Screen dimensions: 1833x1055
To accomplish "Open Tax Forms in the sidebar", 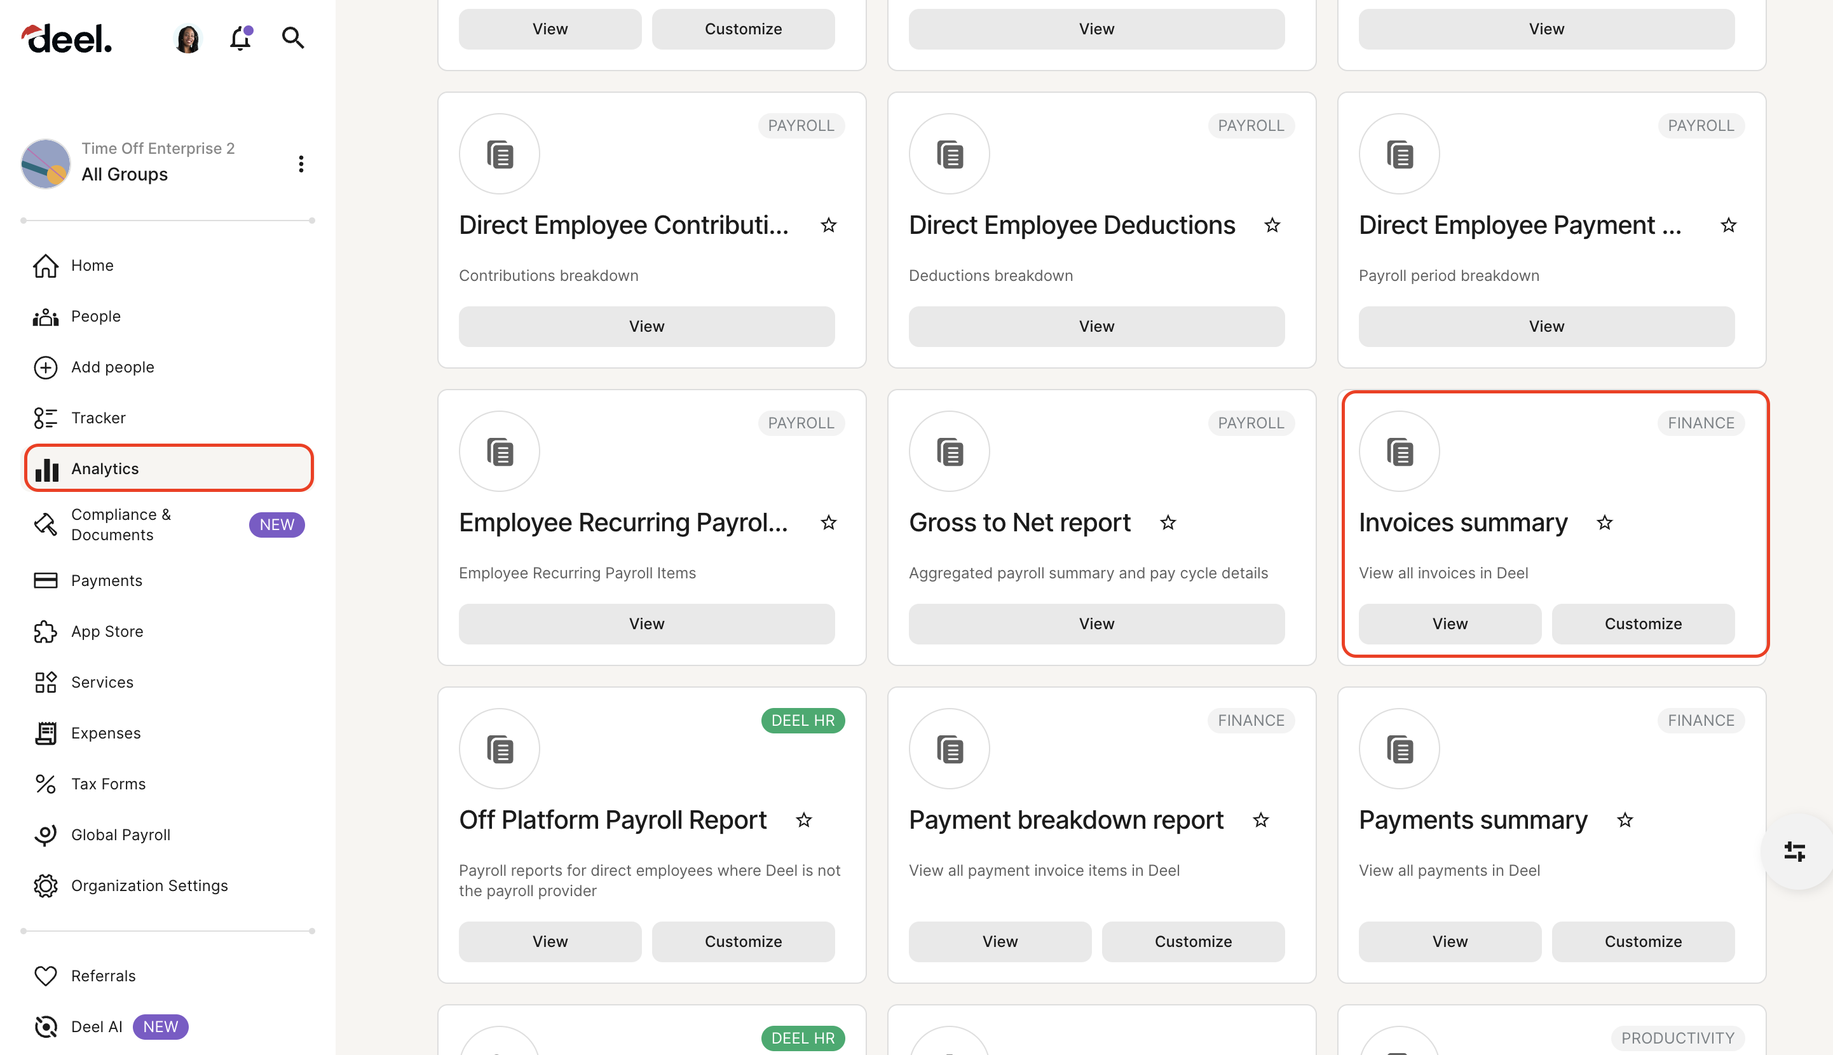I will (107, 783).
